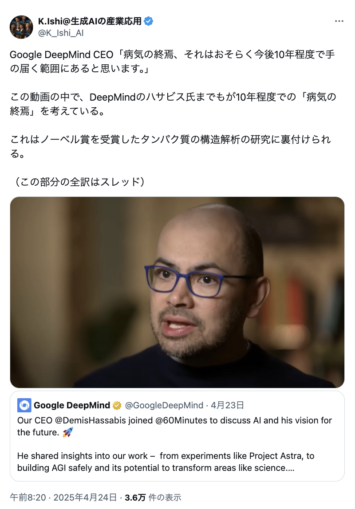355x509 pixels.
Task: Open quoted tweet text about Project Astra
Action: pos(166,462)
